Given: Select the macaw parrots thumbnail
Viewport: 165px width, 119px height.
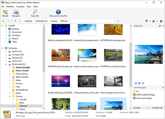Looking at the screenshot, I should (x=61, y=104).
